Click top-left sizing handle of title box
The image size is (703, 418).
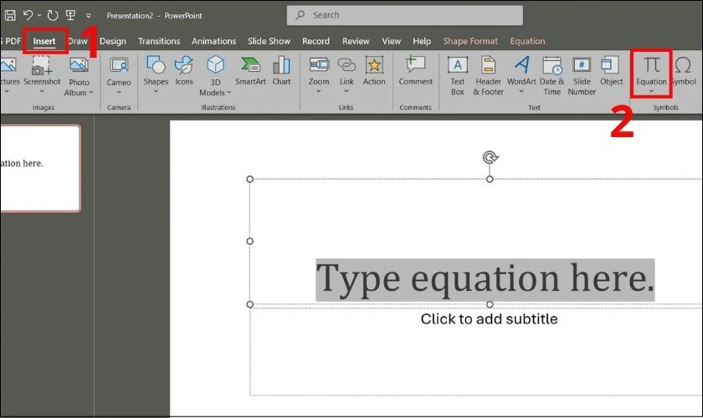click(249, 179)
